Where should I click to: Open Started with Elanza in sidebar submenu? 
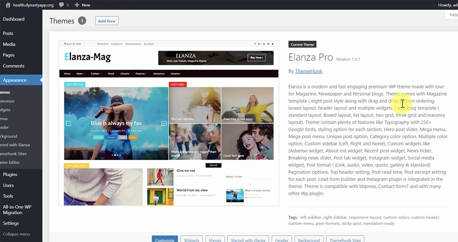point(15,145)
